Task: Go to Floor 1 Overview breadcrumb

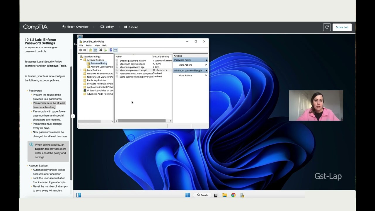Action: pyautogui.click(x=75, y=27)
